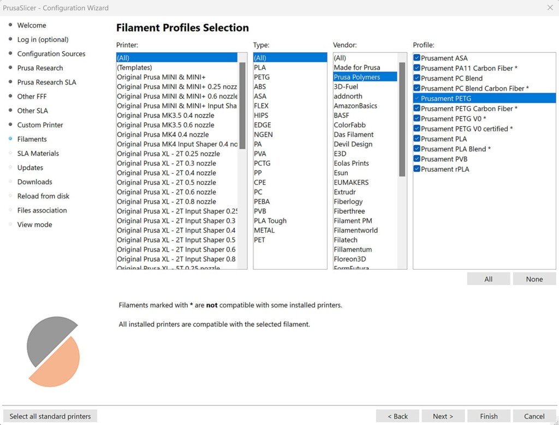This screenshot has width=559, height=425.
Task: Go to Other FFF page
Action: click(x=32, y=96)
